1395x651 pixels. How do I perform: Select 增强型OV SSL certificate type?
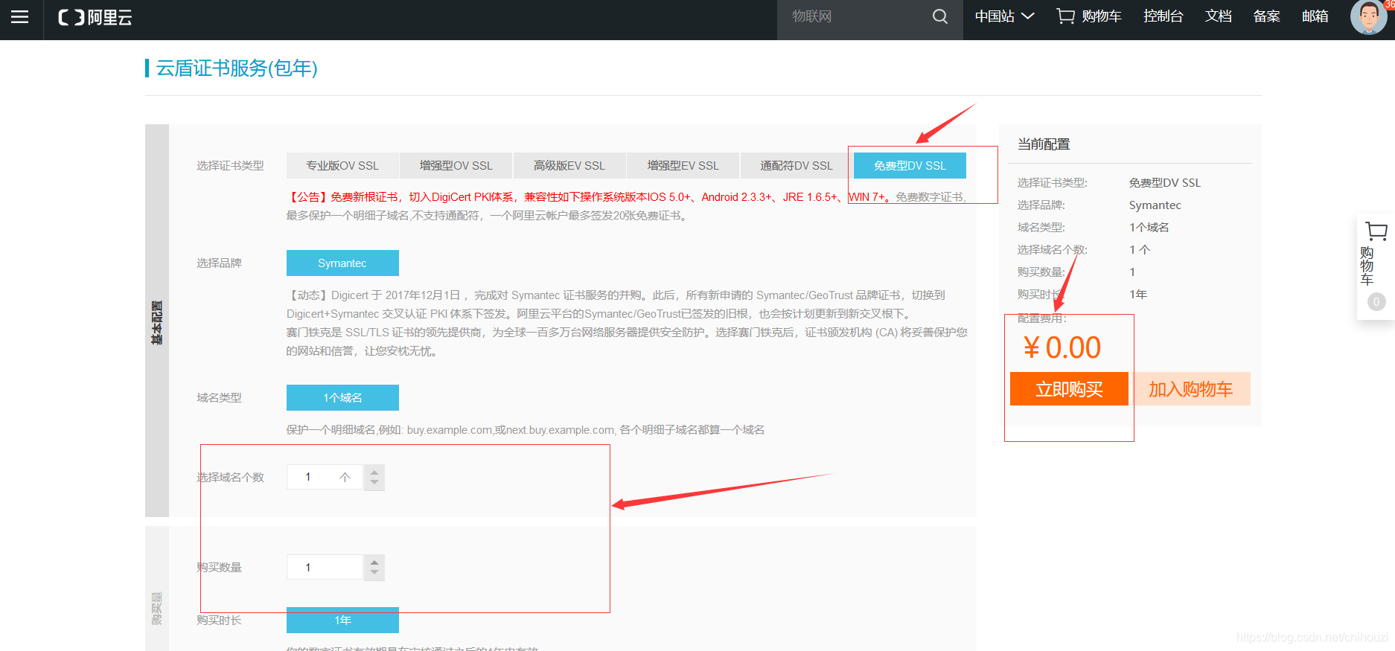coord(456,166)
